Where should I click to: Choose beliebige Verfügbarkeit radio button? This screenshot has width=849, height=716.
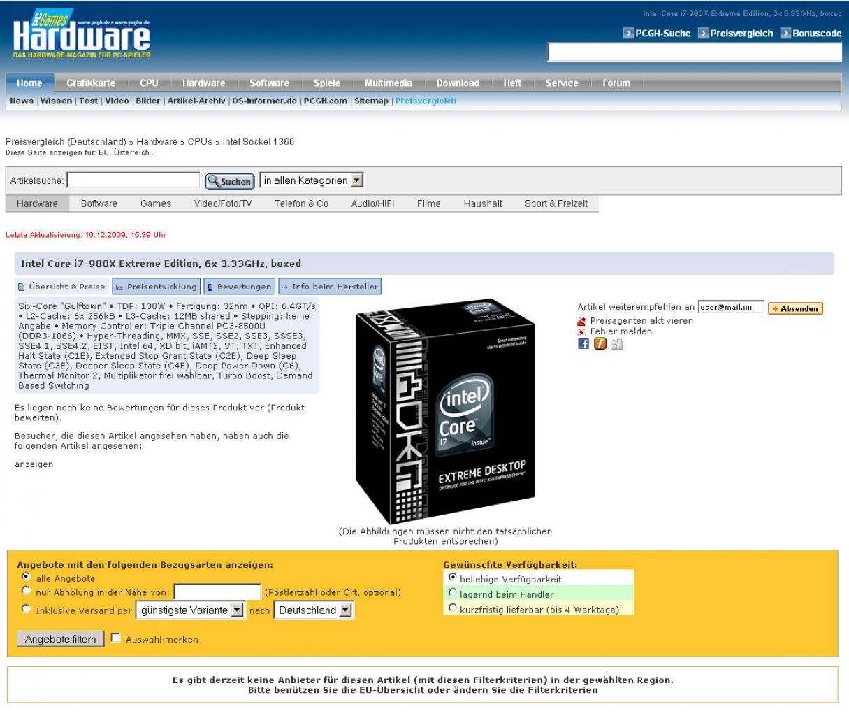click(453, 578)
